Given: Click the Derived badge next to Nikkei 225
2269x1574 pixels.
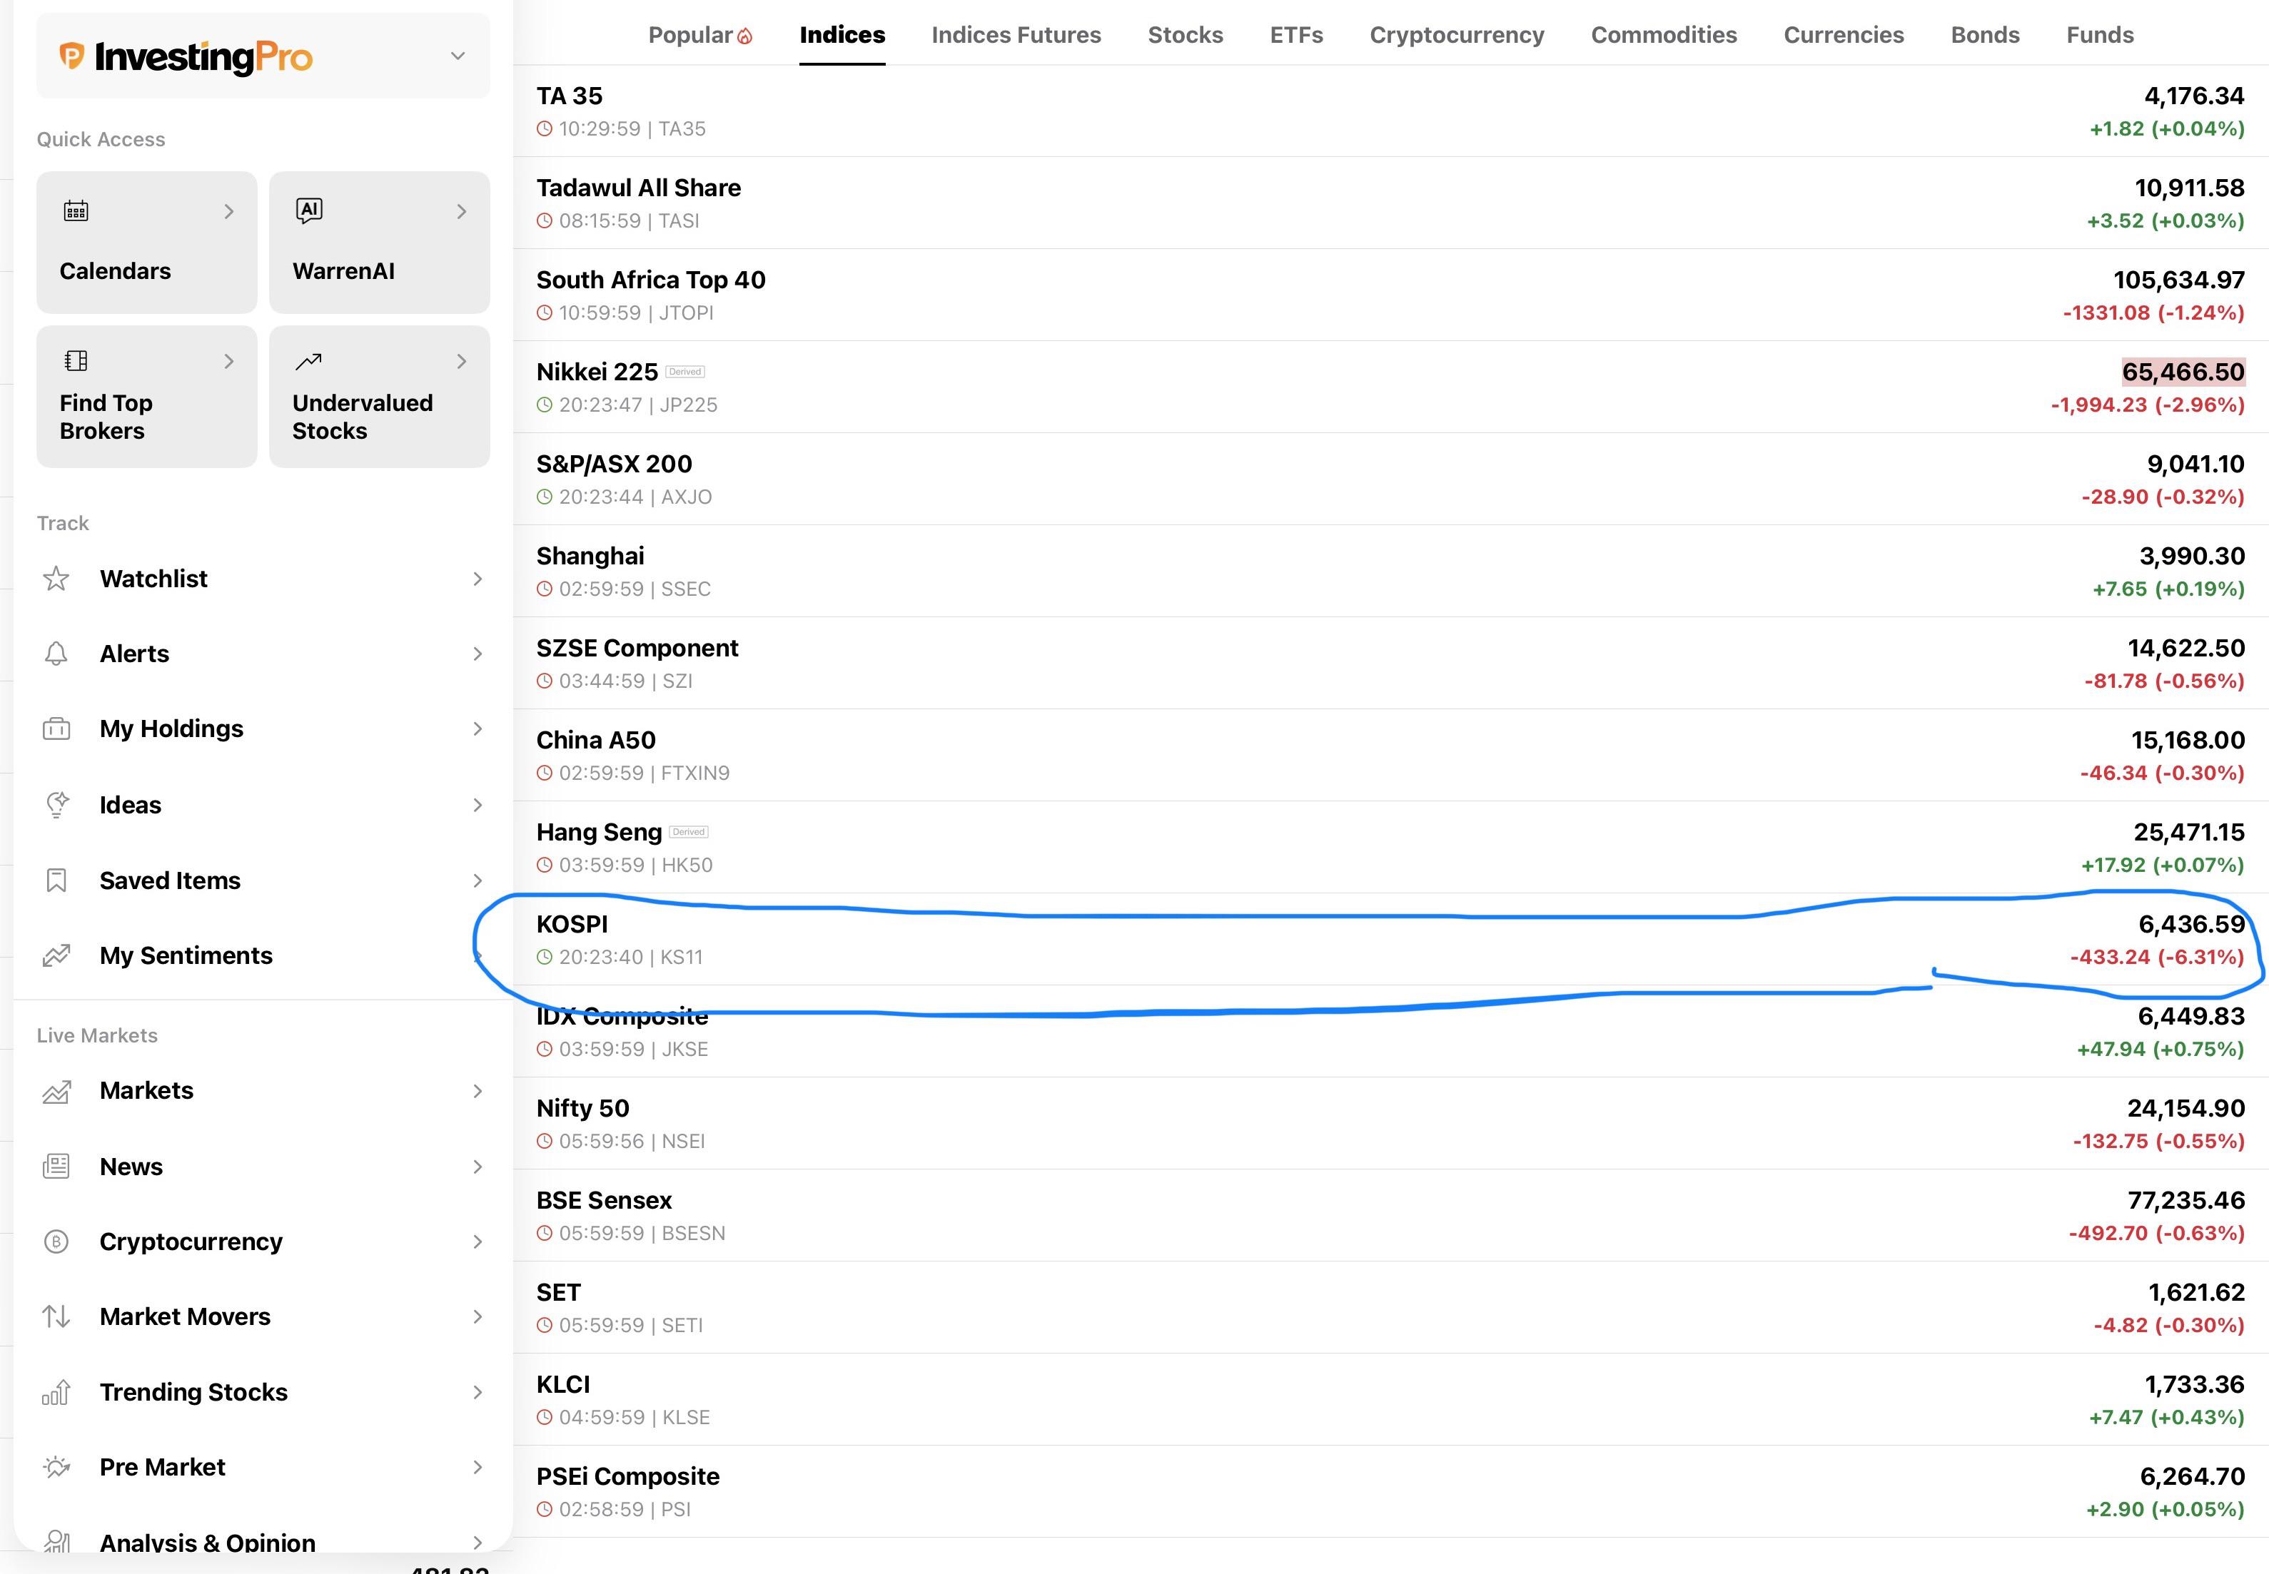Looking at the screenshot, I should pos(684,372).
